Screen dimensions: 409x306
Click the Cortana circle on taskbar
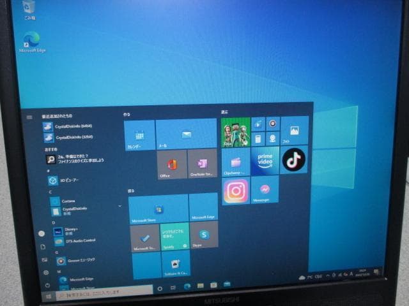click(160, 289)
